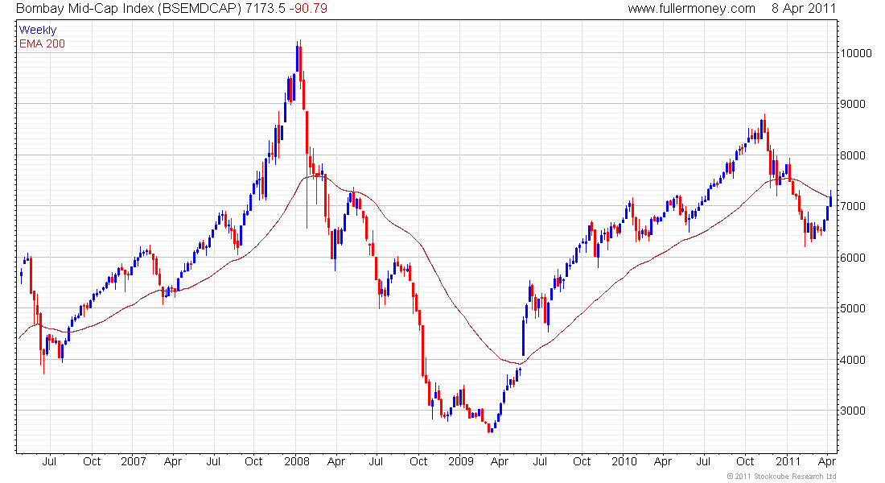Click the '© 2011 Stockcube Research Ltd' copyright text
This screenshot has width=885, height=483.
pyautogui.click(x=781, y=477)
